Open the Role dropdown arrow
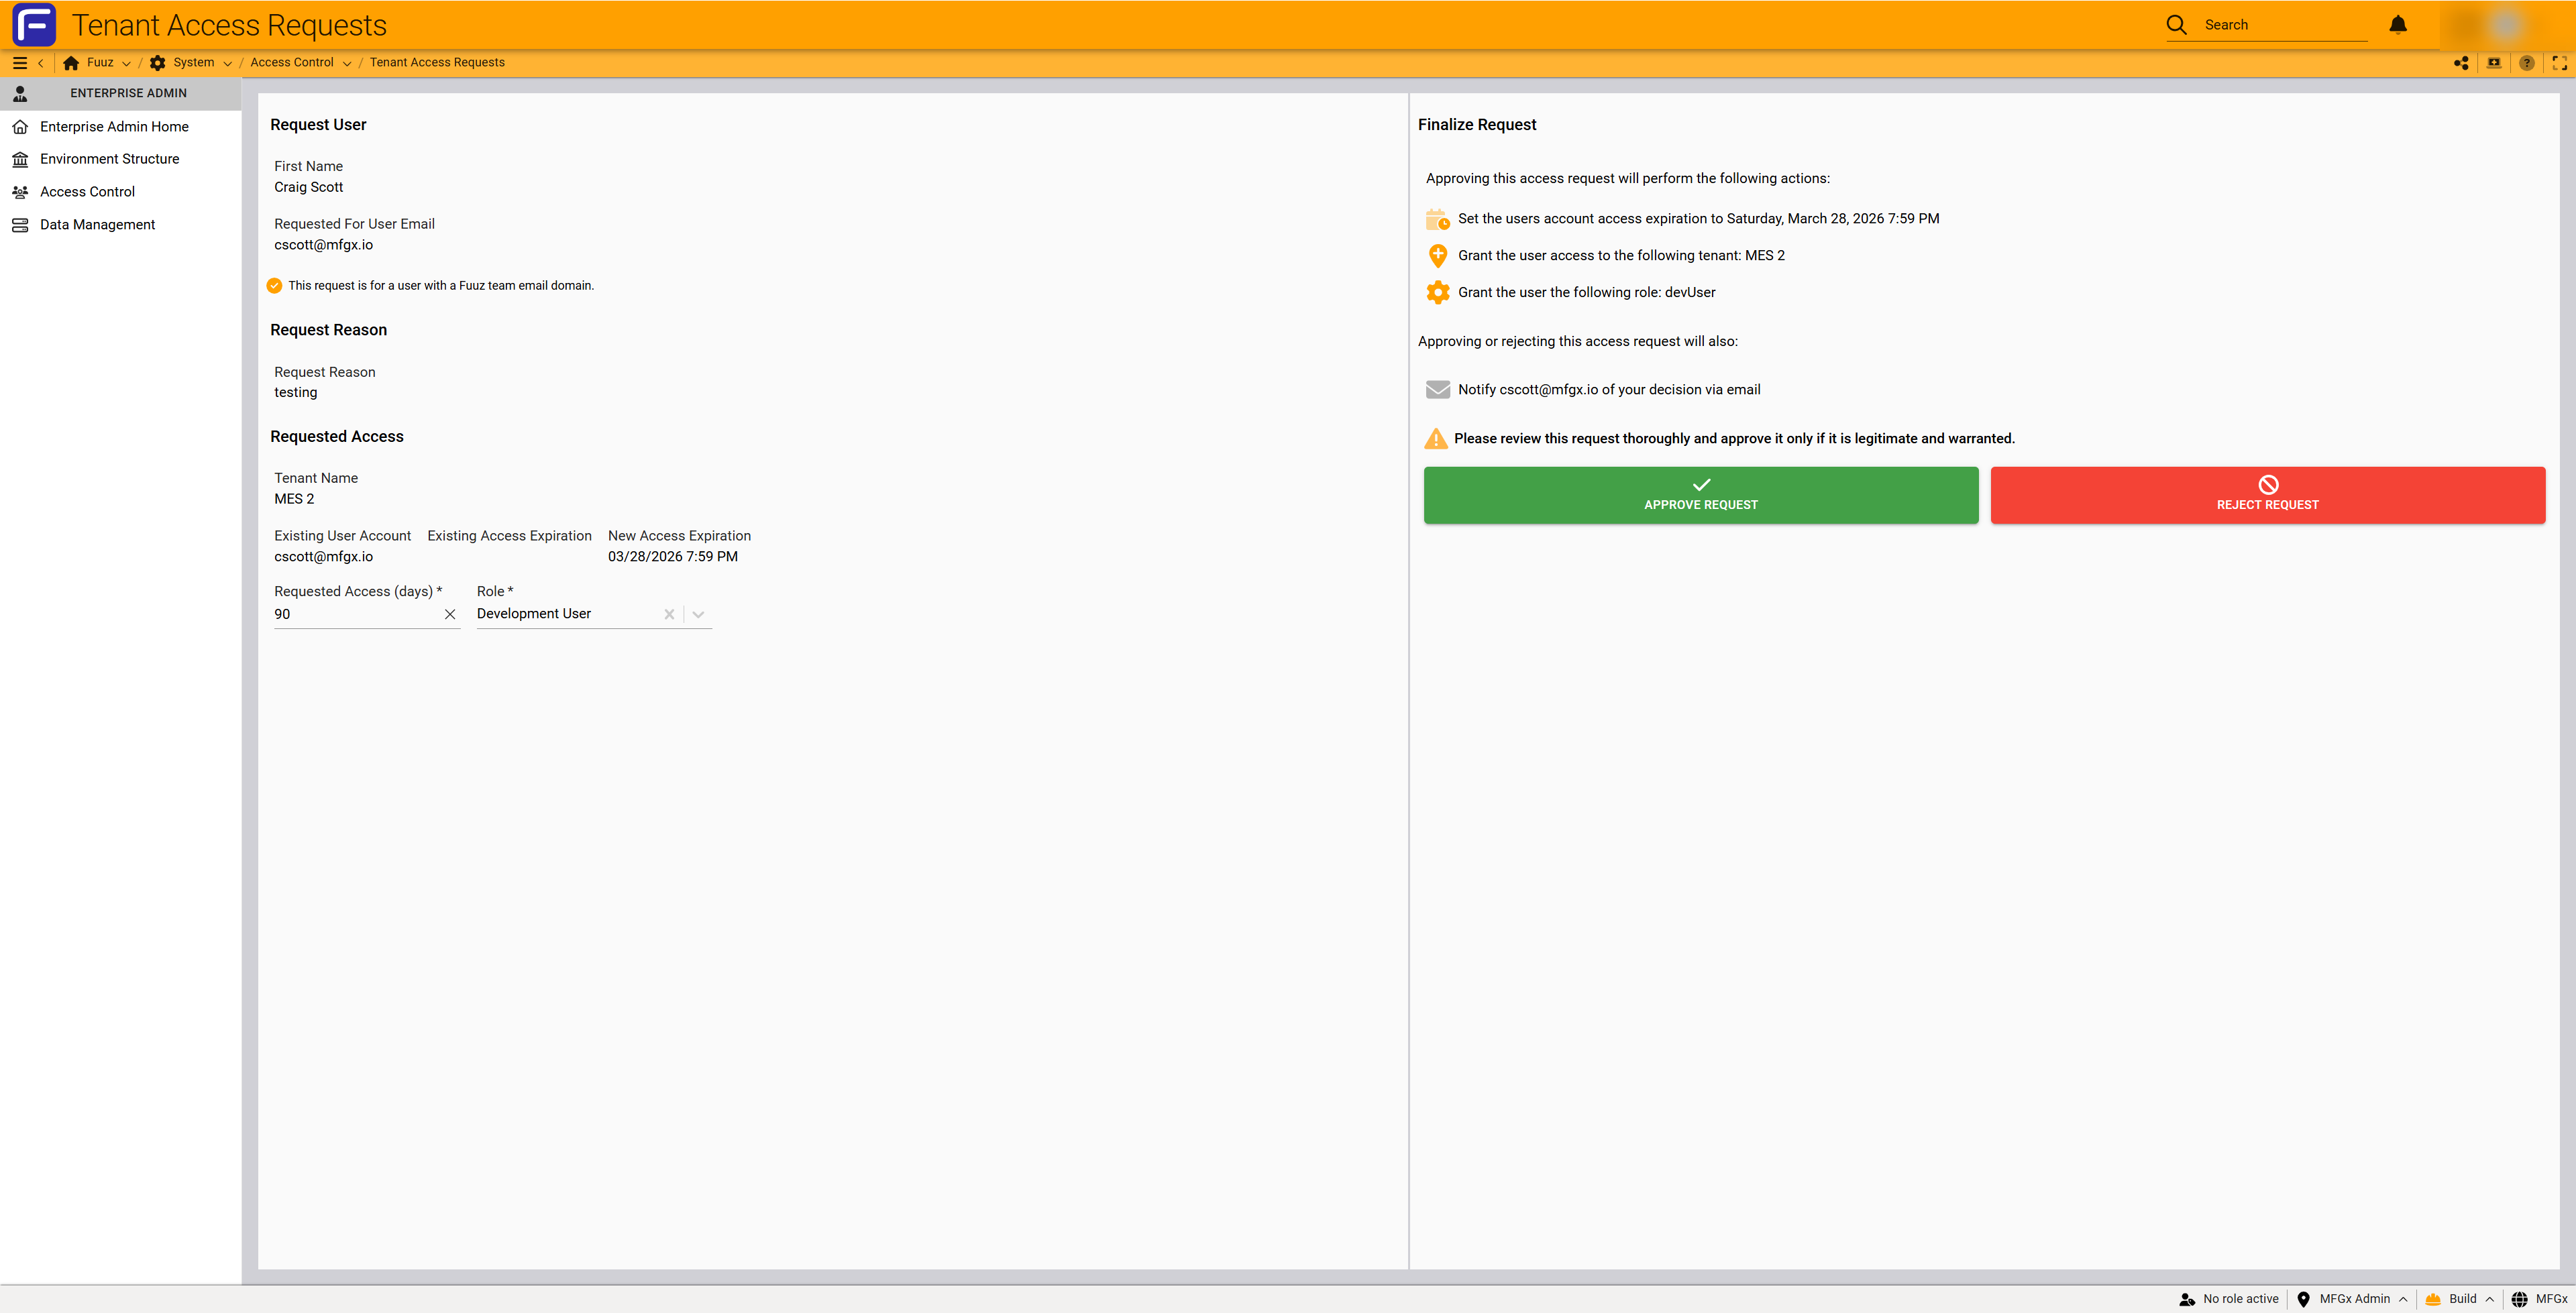2576x1313 pixels. (x=698, y=614)
